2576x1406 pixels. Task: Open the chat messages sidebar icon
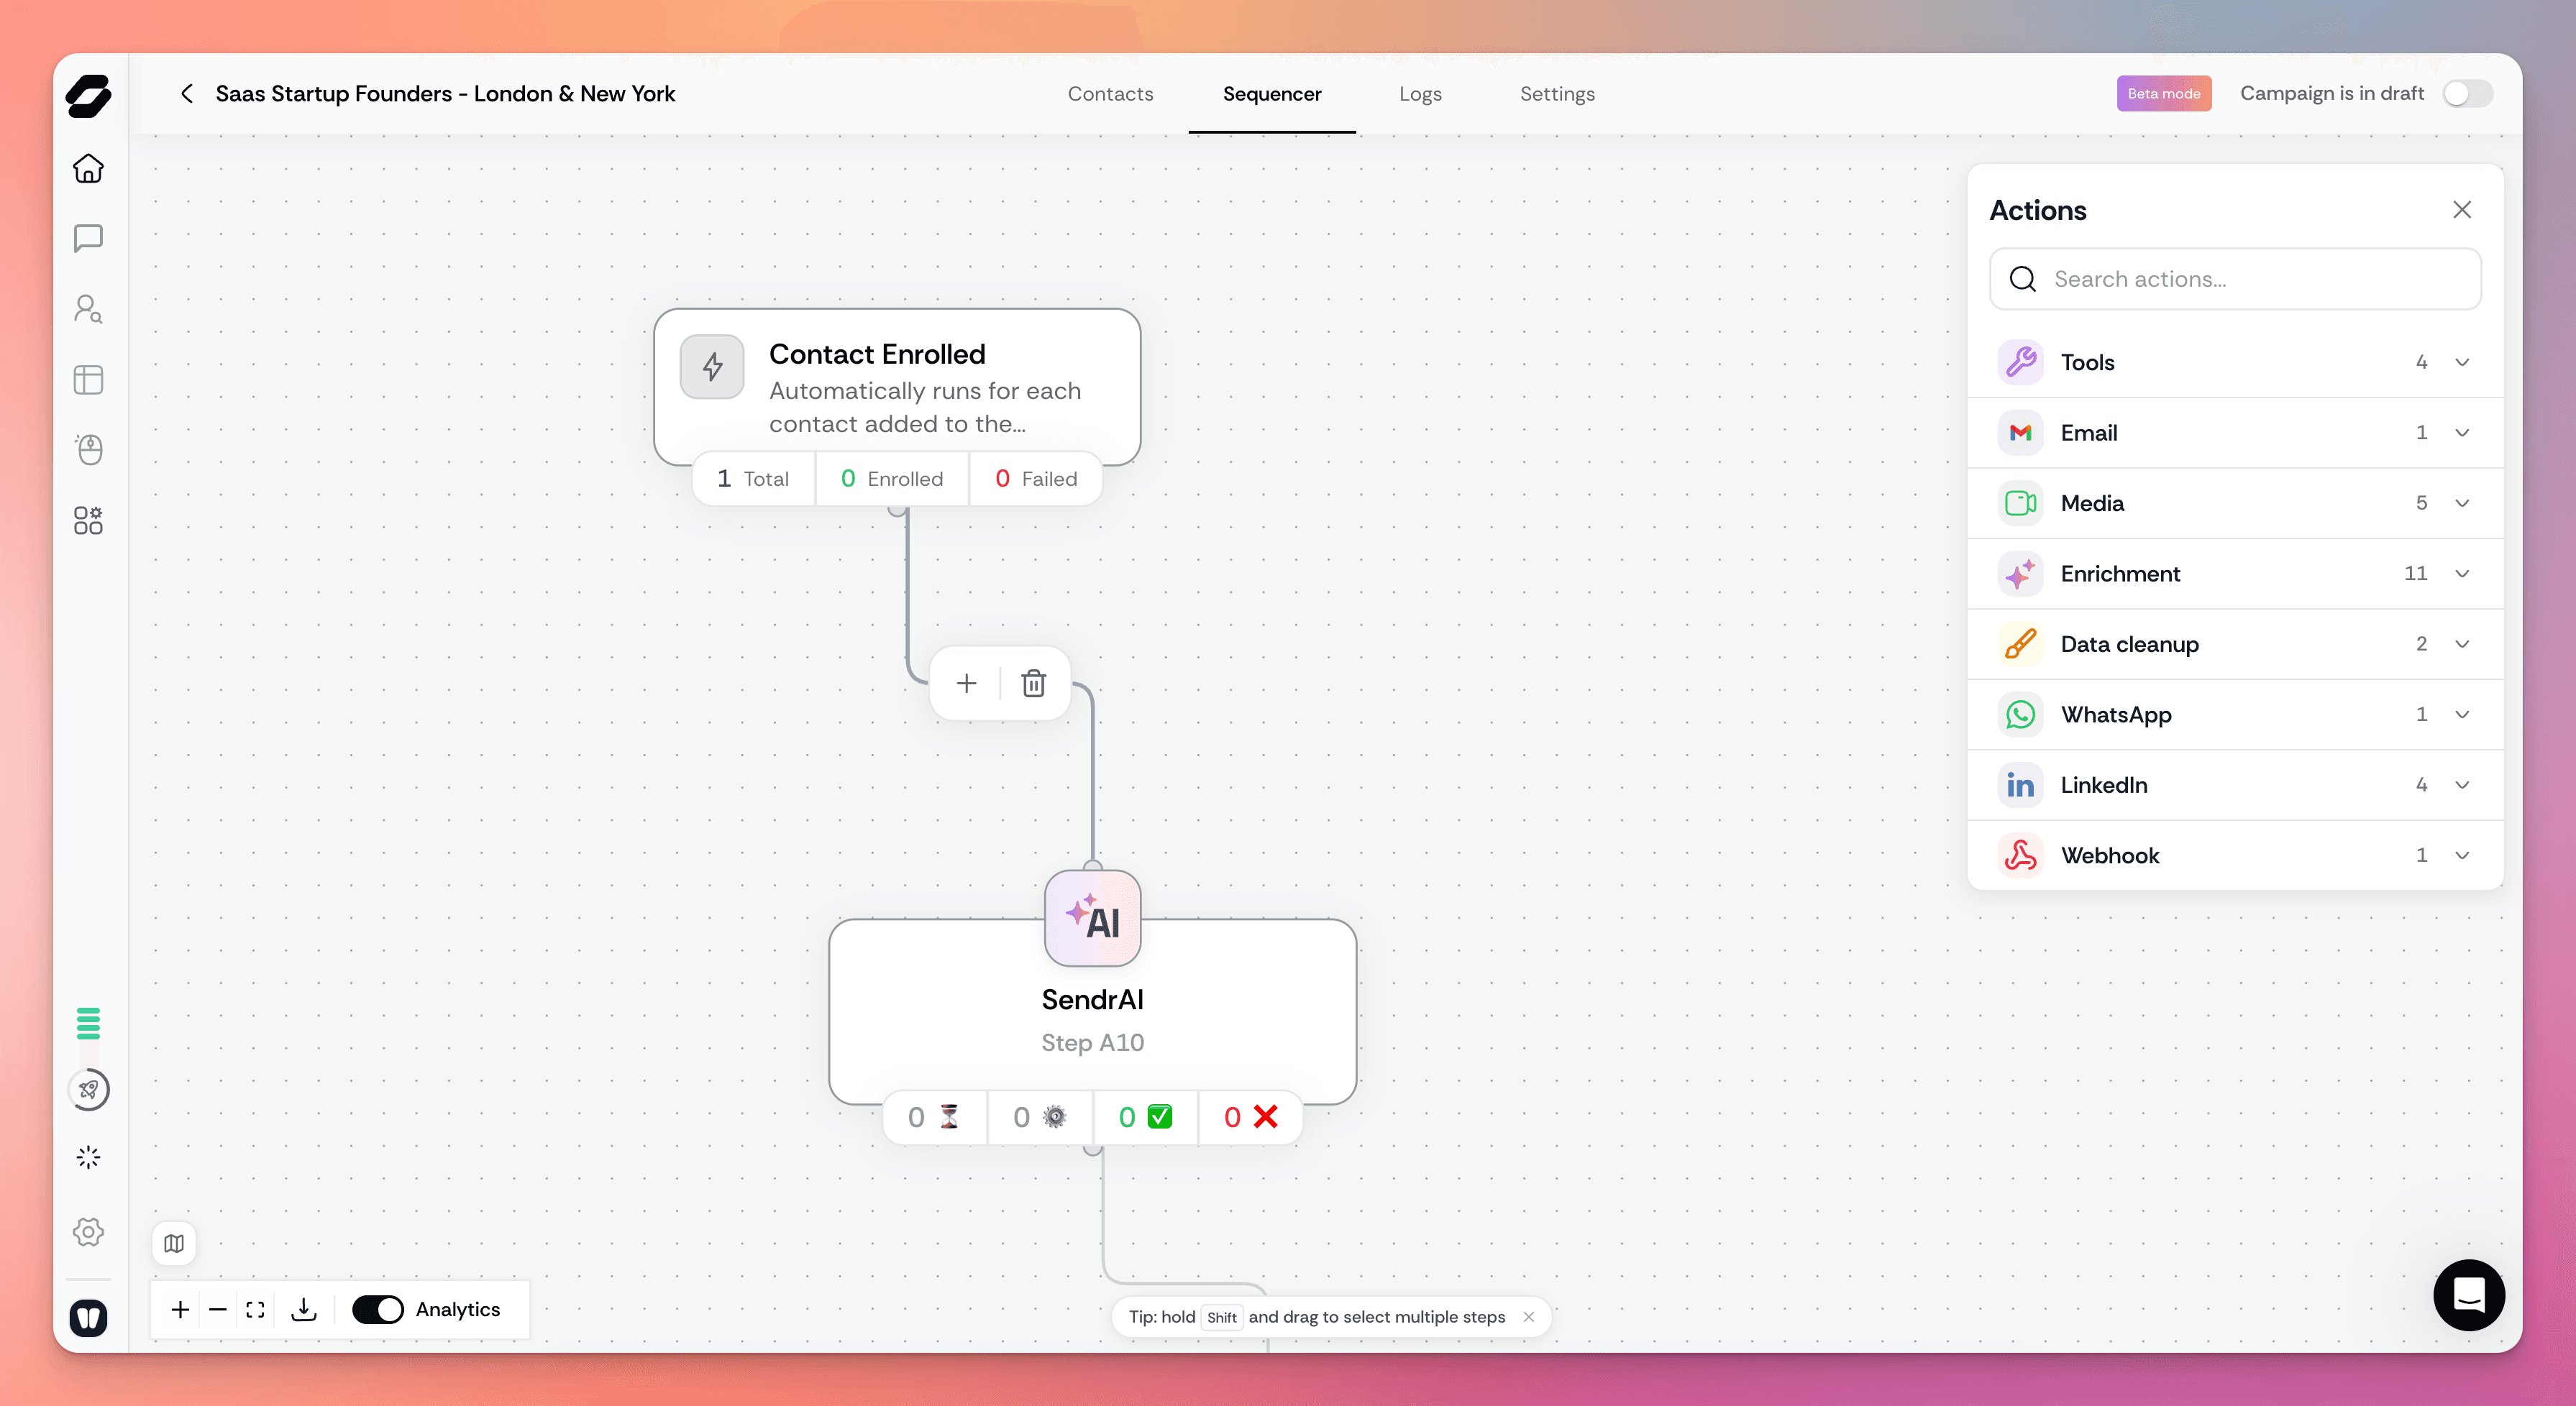click(x=88, y=238)
